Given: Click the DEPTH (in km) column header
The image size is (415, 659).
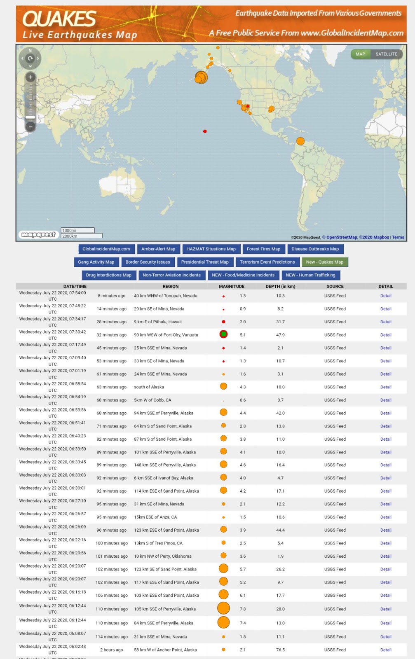Looking at the screenshot, I should (280, 286).
